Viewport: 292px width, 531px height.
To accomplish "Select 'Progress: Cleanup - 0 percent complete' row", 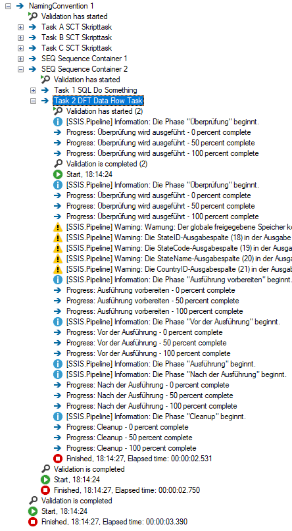I will (x=128, y=427).
